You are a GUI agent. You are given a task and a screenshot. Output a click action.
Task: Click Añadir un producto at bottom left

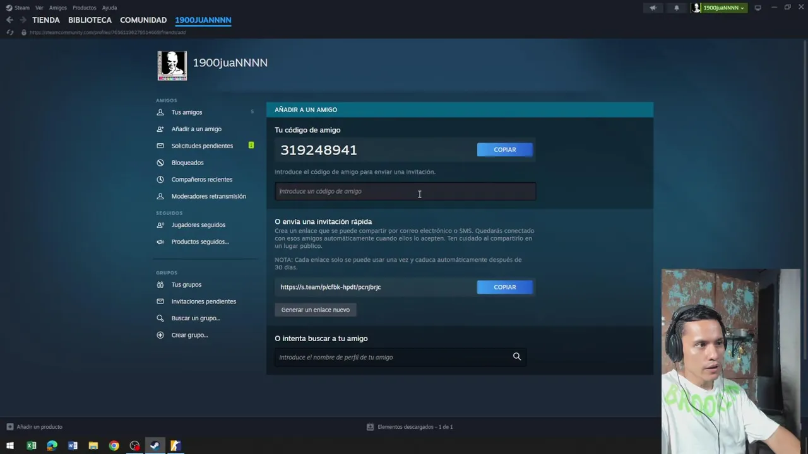click(x=35, y=427)
